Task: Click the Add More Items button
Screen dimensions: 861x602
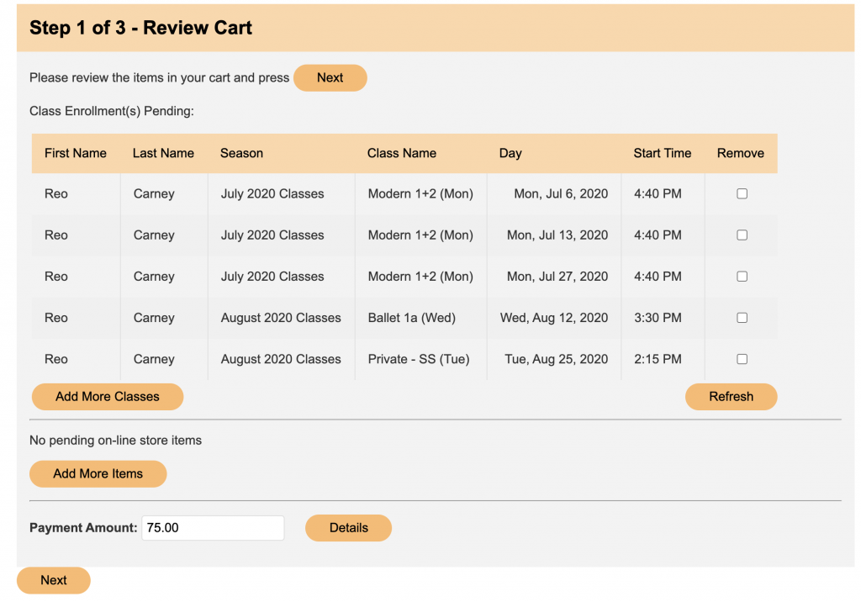Action: [x=98, y=473]
